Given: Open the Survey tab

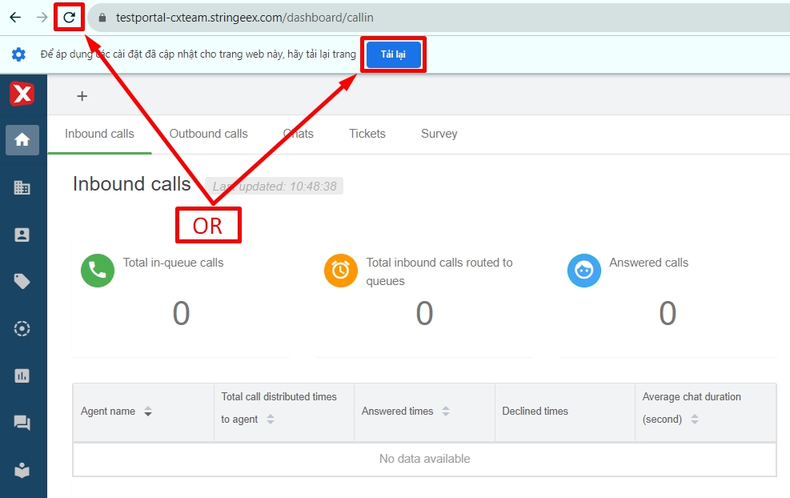Looking at the screenshot, I should point(439,134).
